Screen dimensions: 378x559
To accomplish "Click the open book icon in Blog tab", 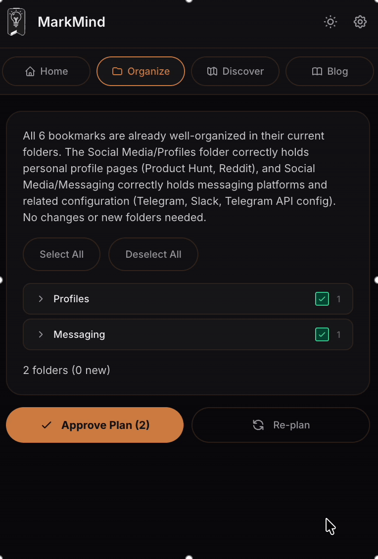I will (x=317, y=71).
